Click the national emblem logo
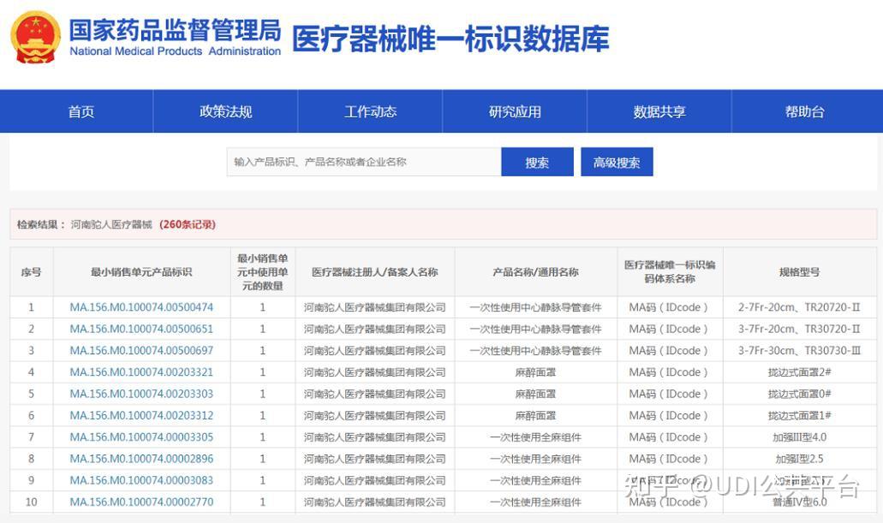This screenshot has height=523, width=883. [35, 37]
